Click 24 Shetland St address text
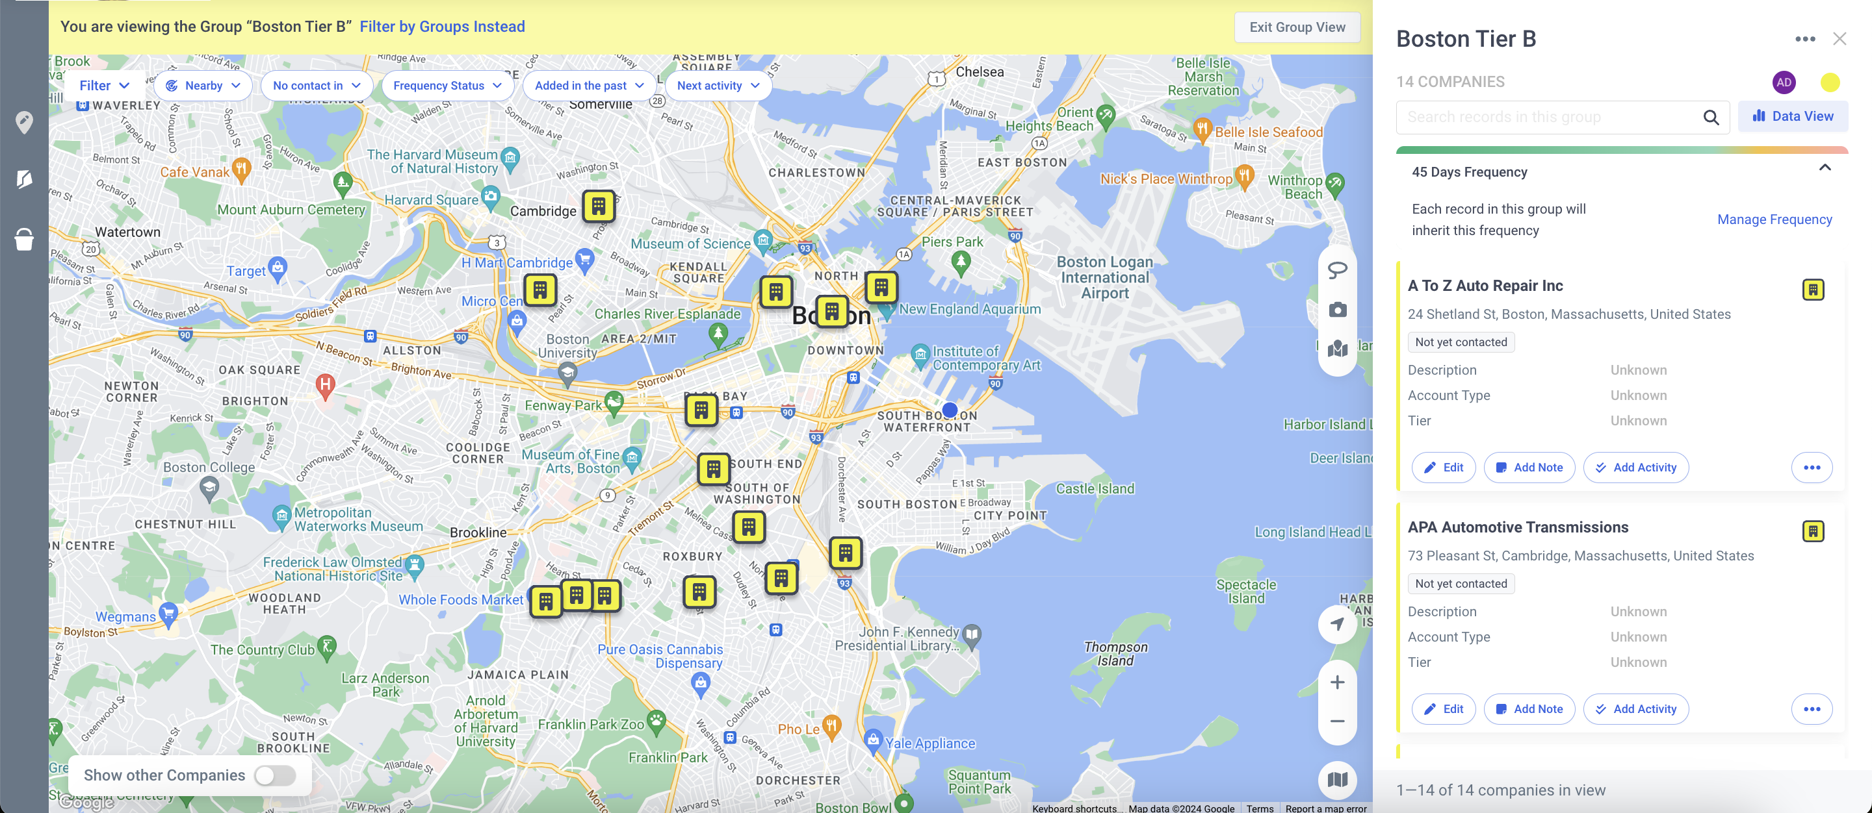1872x813 pixels. pos(1569,314)
